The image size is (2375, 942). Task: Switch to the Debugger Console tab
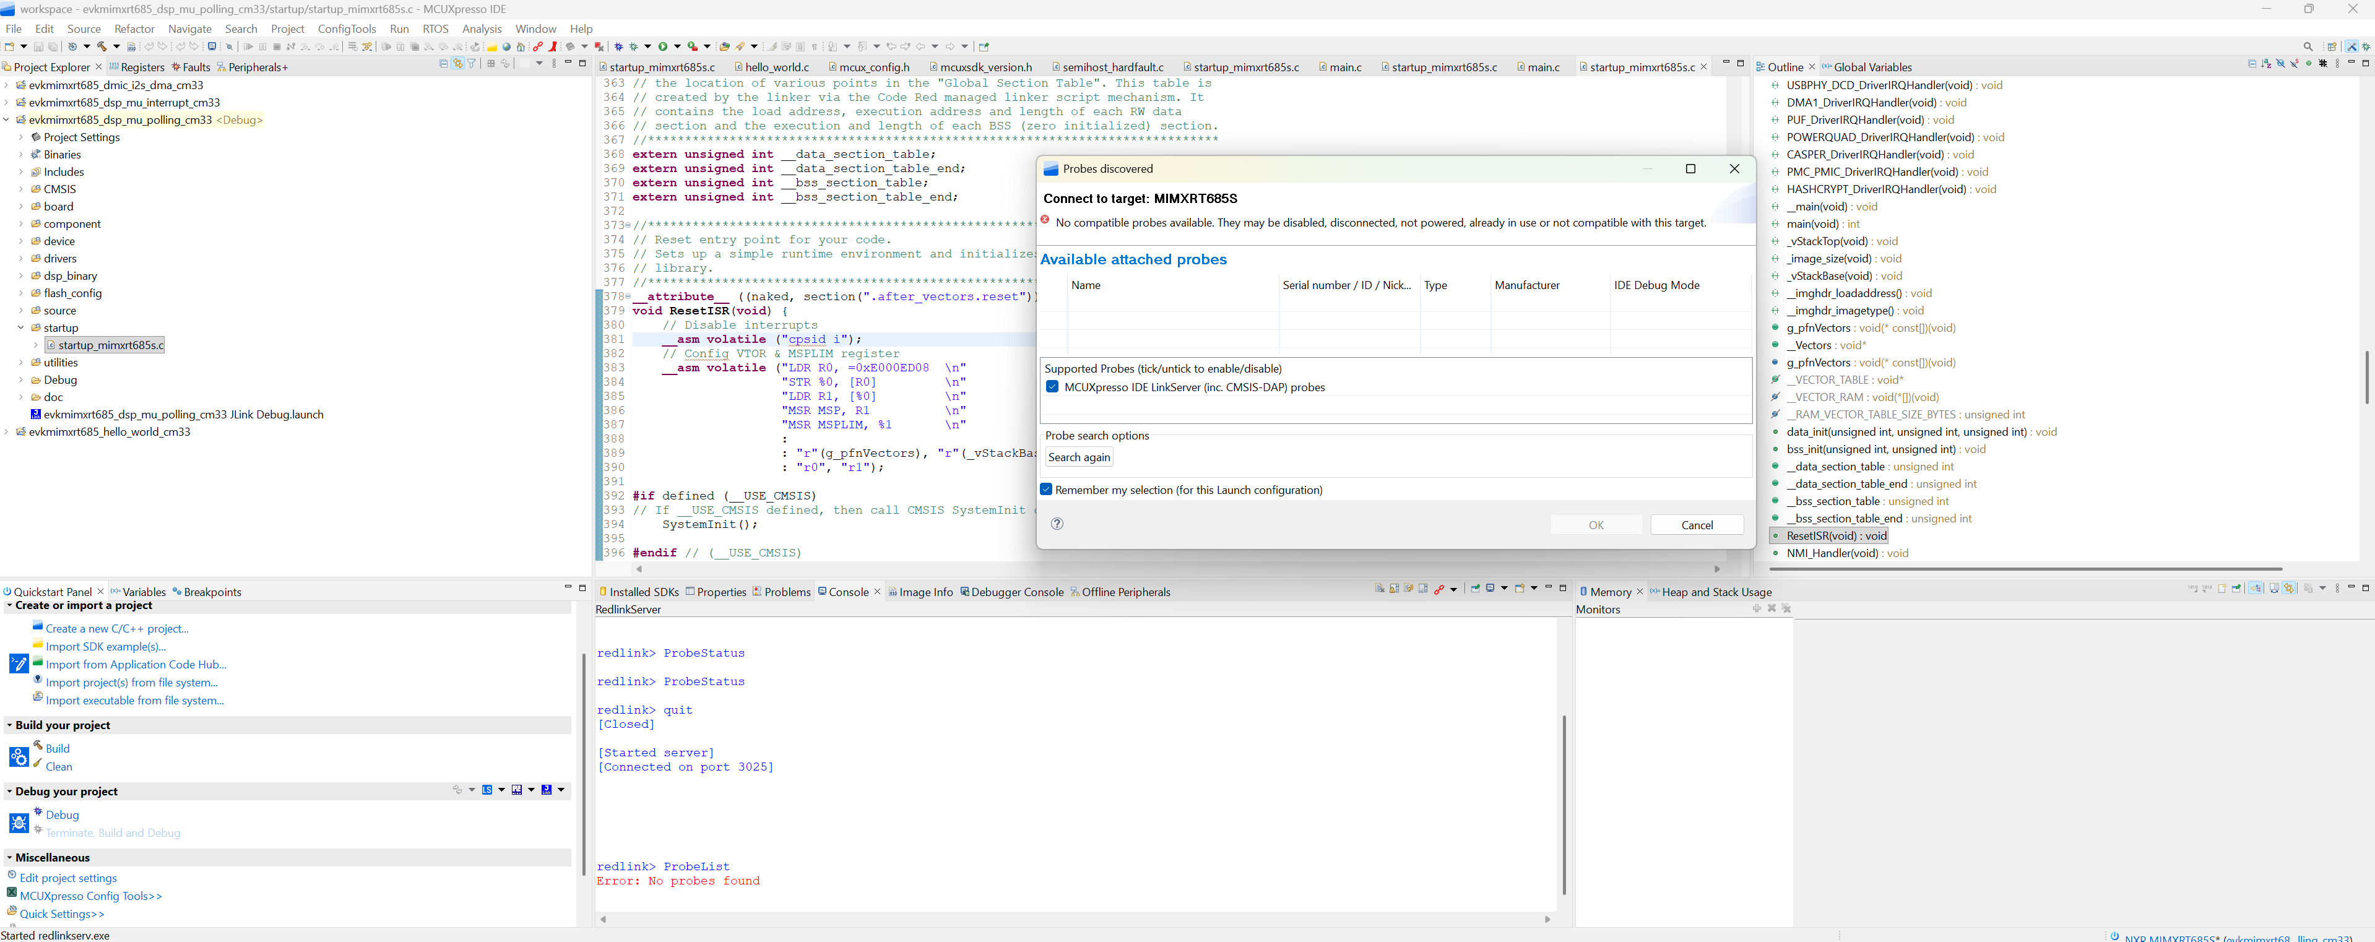click(x=1016, y=592)
